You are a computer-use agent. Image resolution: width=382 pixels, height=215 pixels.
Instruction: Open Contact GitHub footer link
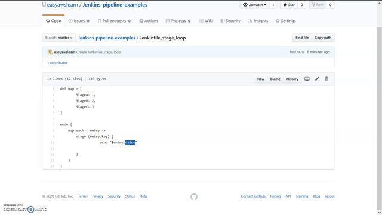253,196
